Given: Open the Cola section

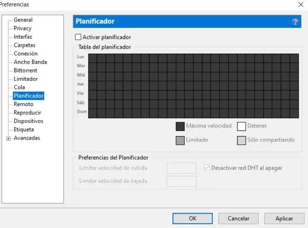Looking at the screenshot, I should coord(19,87).
